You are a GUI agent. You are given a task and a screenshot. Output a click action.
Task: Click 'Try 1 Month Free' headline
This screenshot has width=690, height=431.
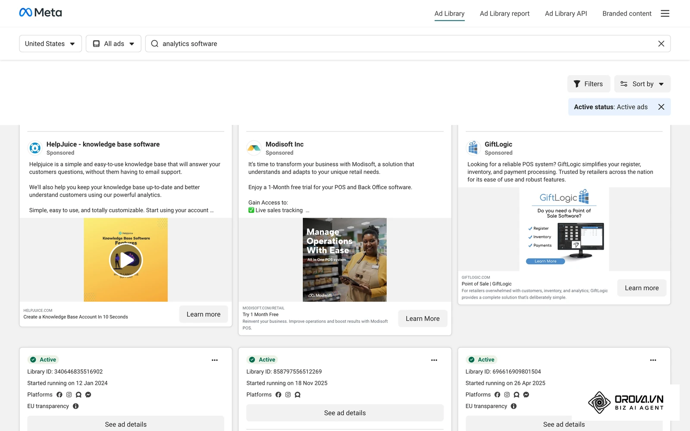[260, 315]
